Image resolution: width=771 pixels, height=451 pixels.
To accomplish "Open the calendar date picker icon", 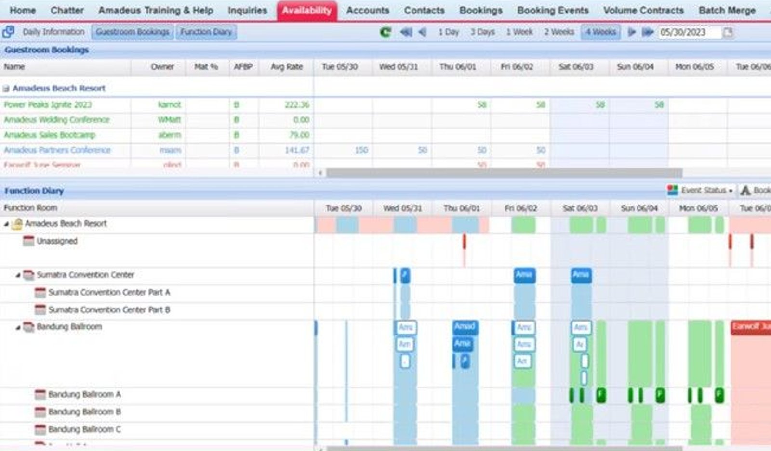I will (x=728, y=32).
